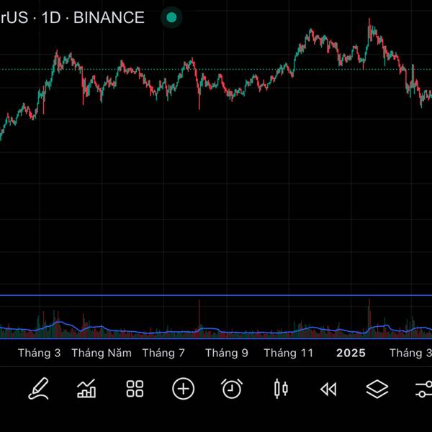Tap the rewind replay icon

point(328,390)
